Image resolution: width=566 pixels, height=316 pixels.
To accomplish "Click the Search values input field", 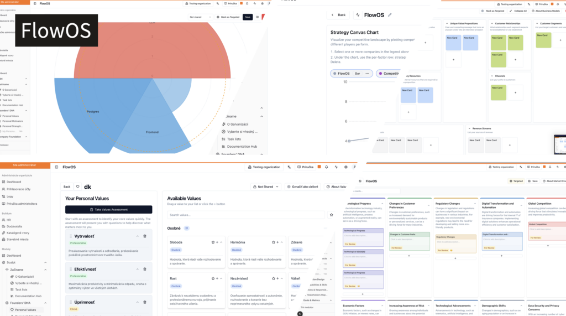I will 246,215.
